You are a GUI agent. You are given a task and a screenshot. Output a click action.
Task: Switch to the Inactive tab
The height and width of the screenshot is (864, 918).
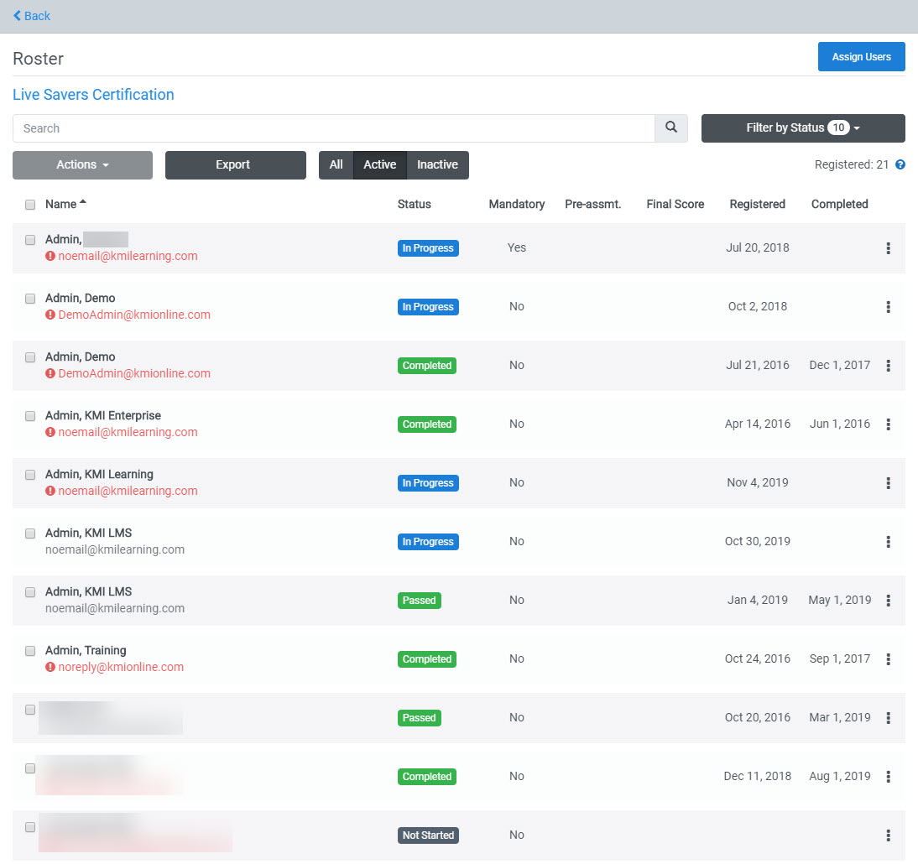point(437,165)
